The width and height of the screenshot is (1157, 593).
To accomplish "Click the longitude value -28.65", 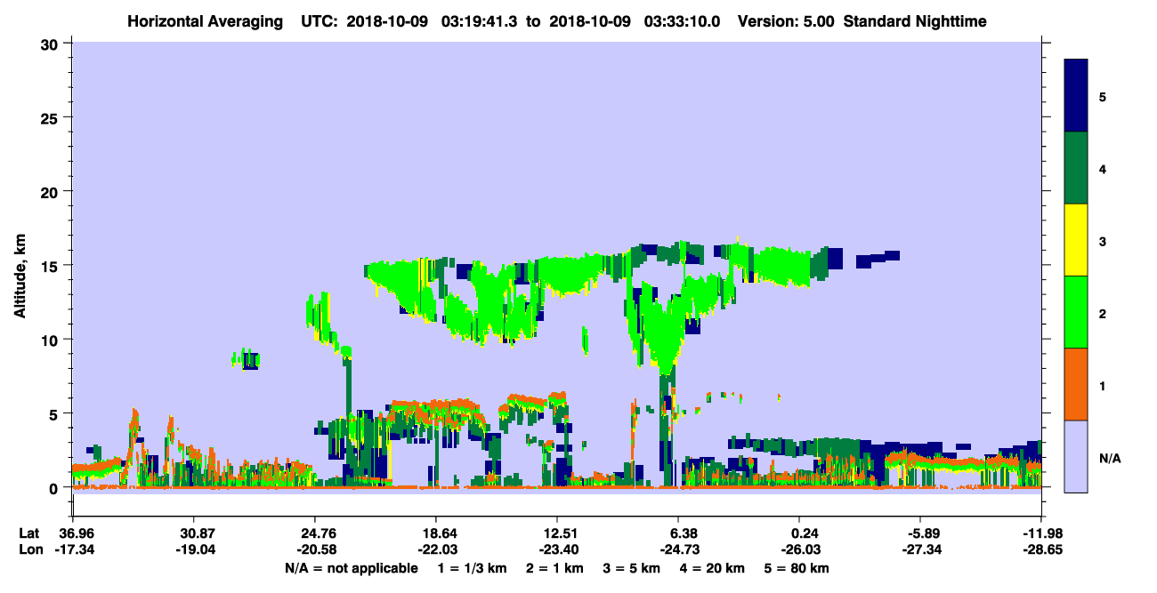I will 1041,550.
